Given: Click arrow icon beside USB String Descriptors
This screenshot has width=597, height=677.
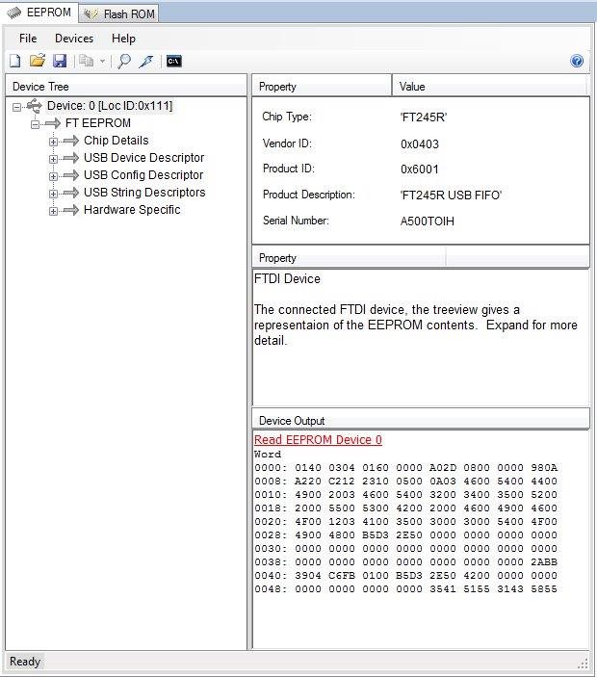Looking at the screenshot, I should click(71, 193).
